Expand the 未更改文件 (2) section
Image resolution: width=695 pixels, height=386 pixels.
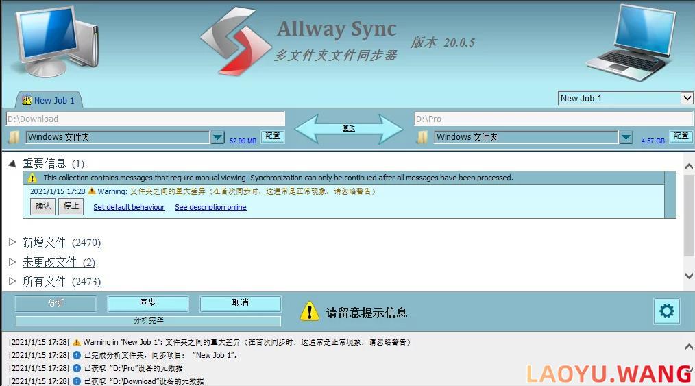pyautogui.click(x=12, y=261)
